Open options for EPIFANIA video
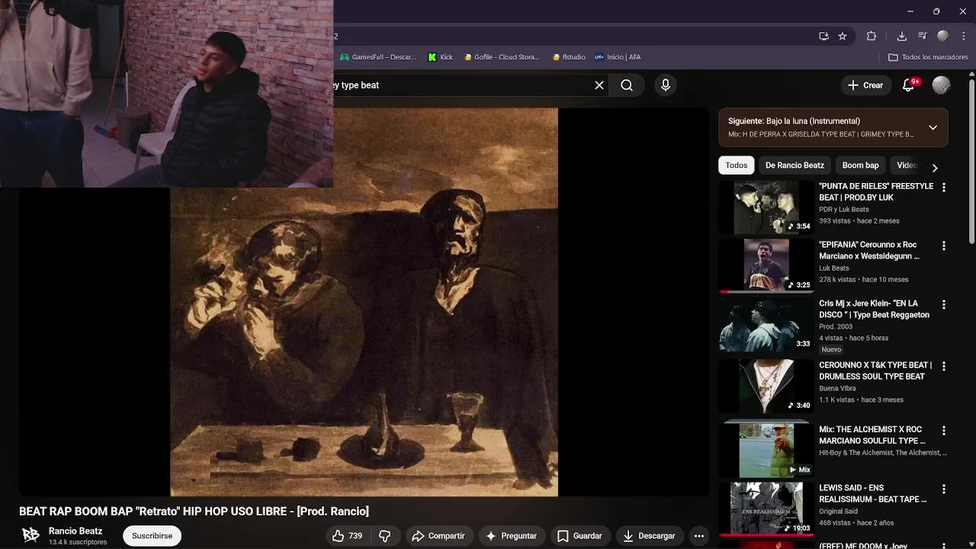 click(944, 246)
